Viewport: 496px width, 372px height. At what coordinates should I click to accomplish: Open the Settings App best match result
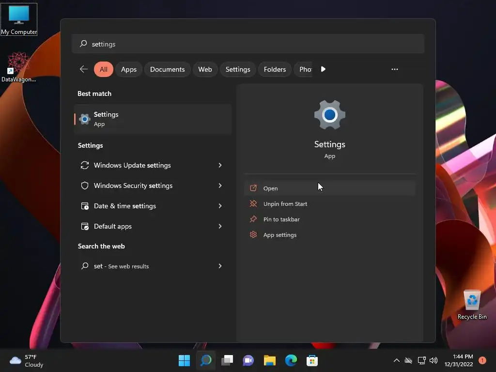153,119
